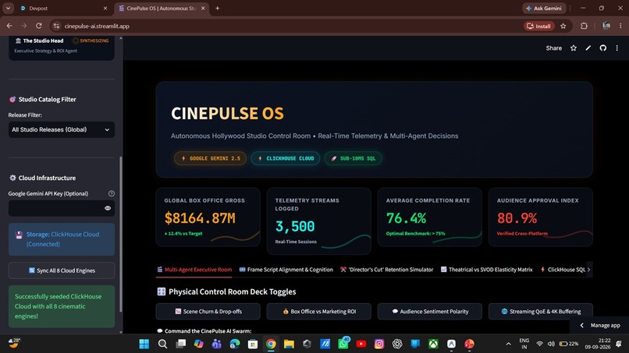Viewport: 629px width, 353px height.
Task: Open the Streamlit three-dot app menu
Action: (x=617, y=48)
